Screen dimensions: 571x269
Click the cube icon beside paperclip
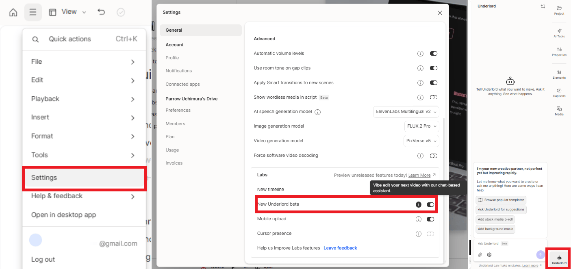(490, 255)
